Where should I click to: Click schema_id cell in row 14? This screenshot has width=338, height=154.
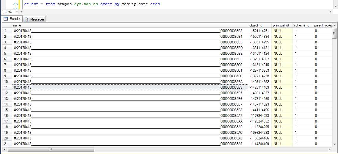303,104
